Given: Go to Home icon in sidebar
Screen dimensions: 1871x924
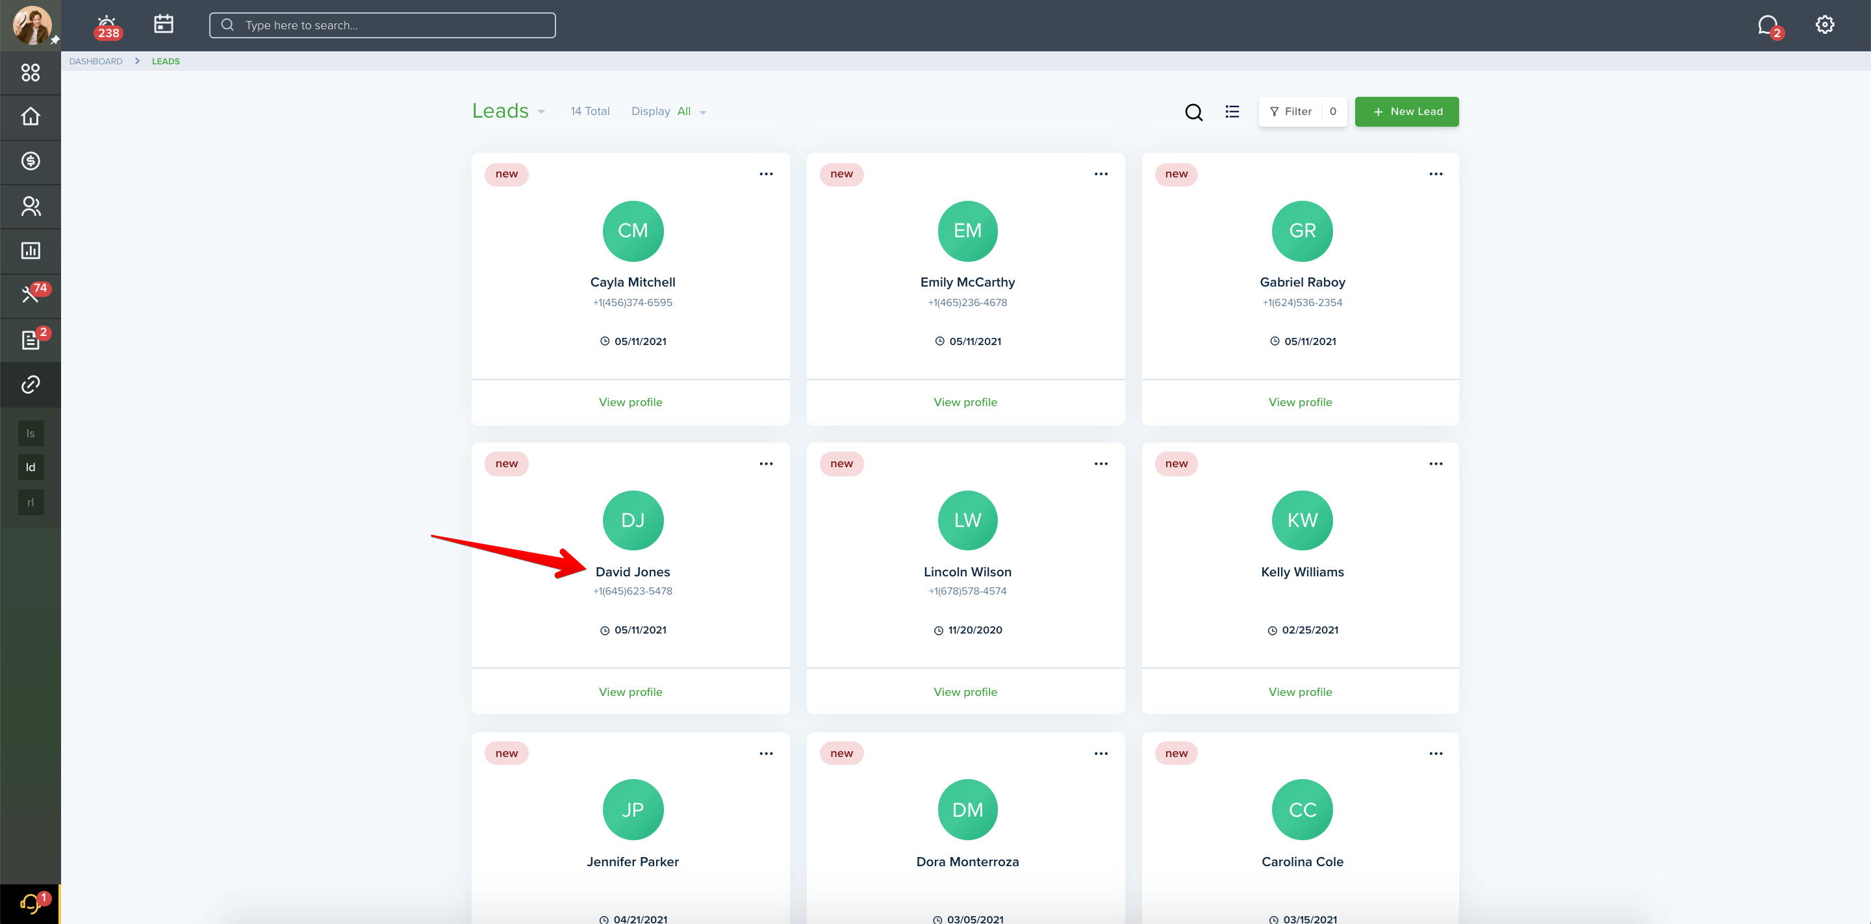Looking at the screenshot, I should pyautogui.click(x=31, y=116).
